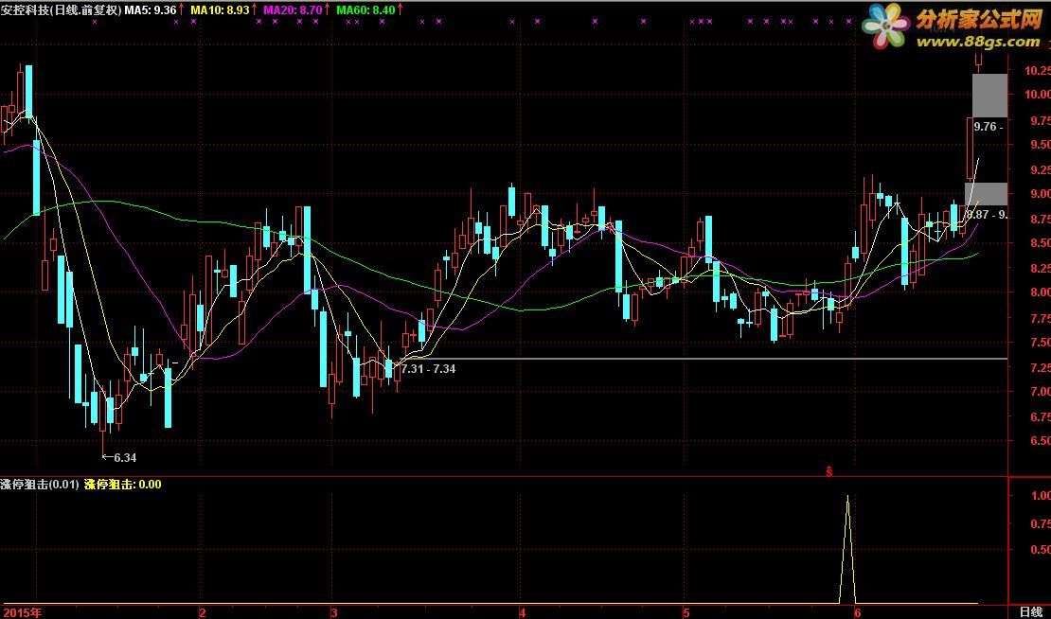Image resolution: width=1051 pixels, height=619 pixels.
Task: Select the MA20: 8.70 indicator label
Action: [293, 9]
